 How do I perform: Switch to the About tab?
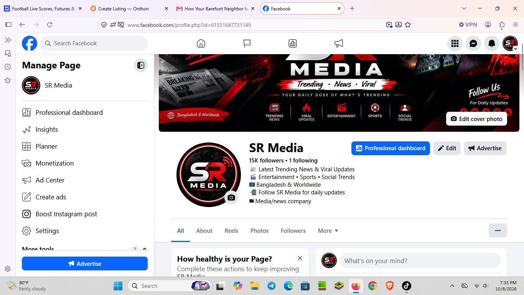point(204,231)
